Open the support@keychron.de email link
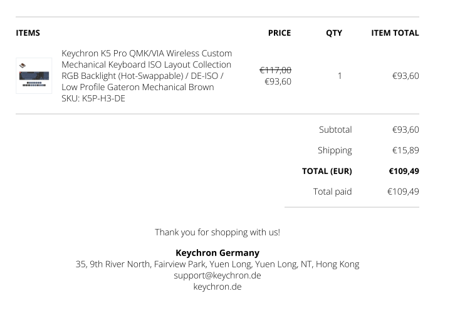 click(217, 275)
